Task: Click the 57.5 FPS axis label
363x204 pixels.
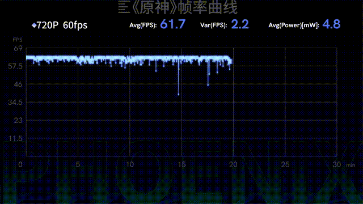Action: [15, 66]
